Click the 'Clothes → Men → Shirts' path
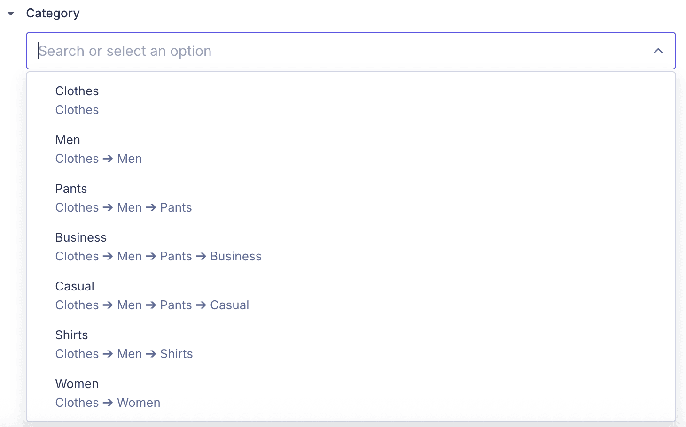 (x=124, y=354)
